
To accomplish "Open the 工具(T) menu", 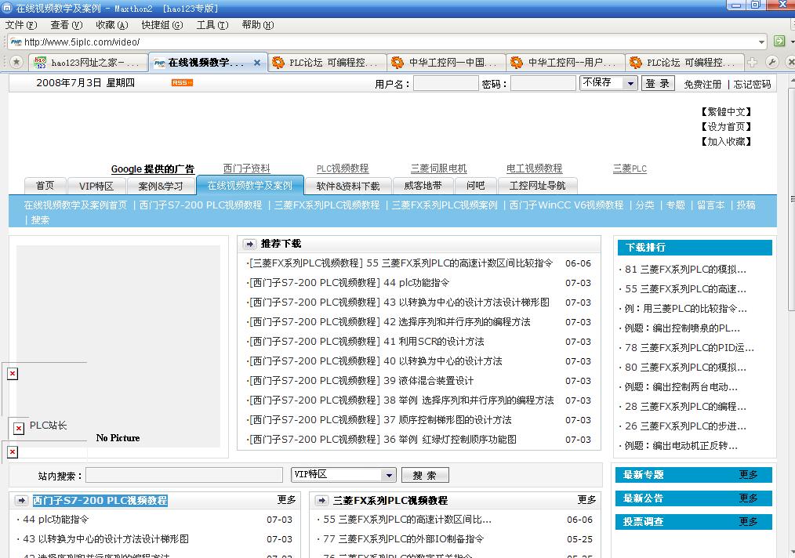I will click(x=212, y=25).
